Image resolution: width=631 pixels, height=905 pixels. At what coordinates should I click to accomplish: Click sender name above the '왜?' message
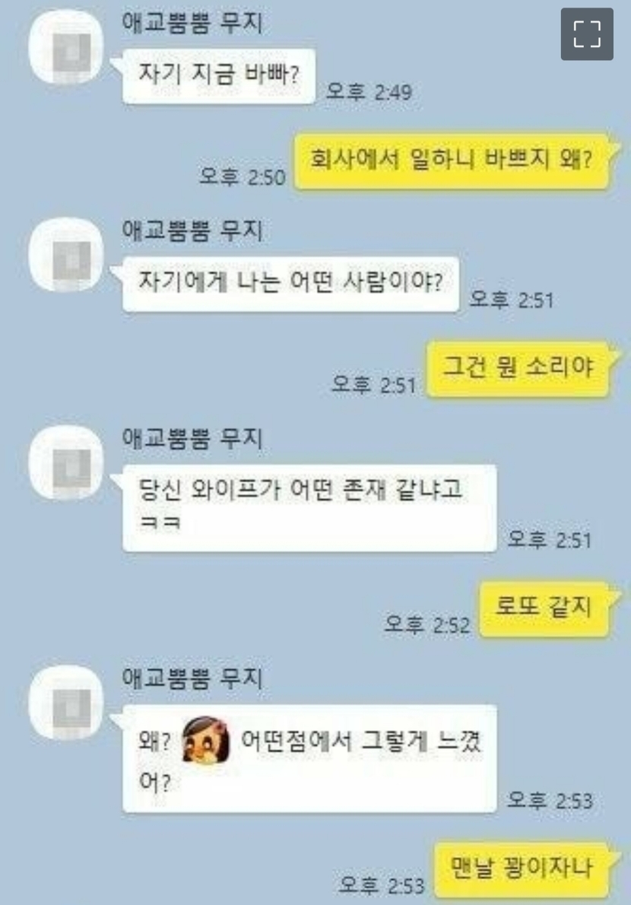point(192,678)
